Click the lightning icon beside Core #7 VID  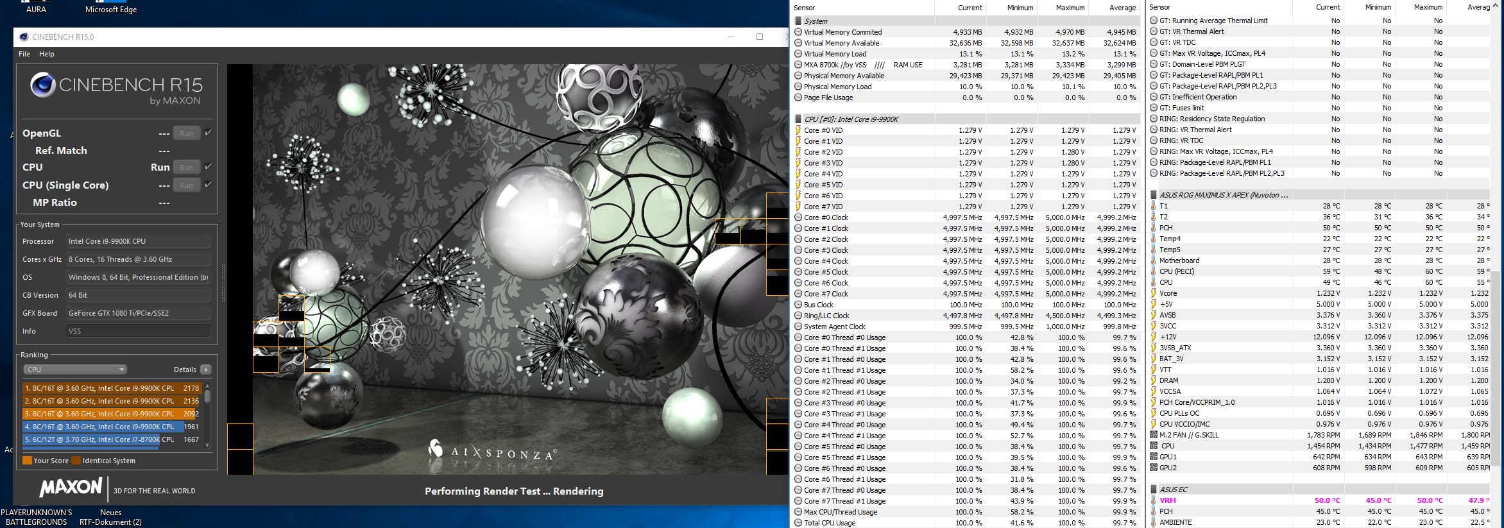click(798, 207)
